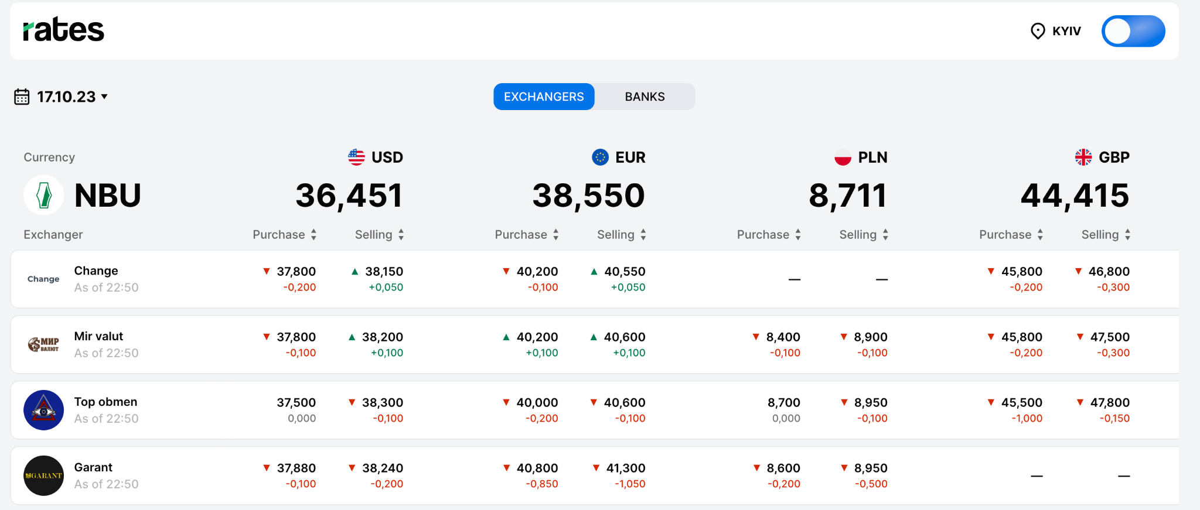Open the Top obmen exchanger name link
This screenshot has height=510, width=1200.
[x=105, y=402]
